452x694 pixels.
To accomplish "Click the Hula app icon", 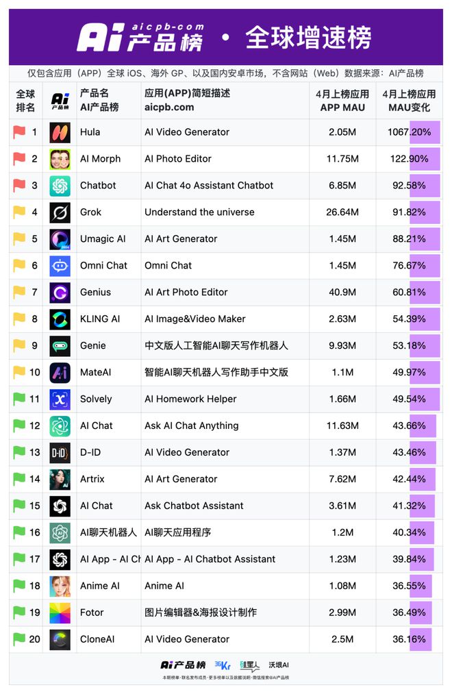I will pyautogui.click(x=60, y=132).
